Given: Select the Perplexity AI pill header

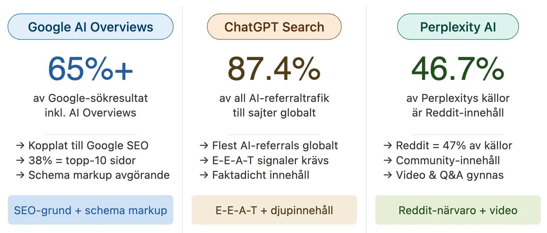Looking at the screenshot, I should click(458, 27).
